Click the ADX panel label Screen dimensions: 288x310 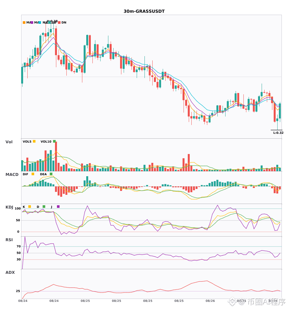(10, 272)
